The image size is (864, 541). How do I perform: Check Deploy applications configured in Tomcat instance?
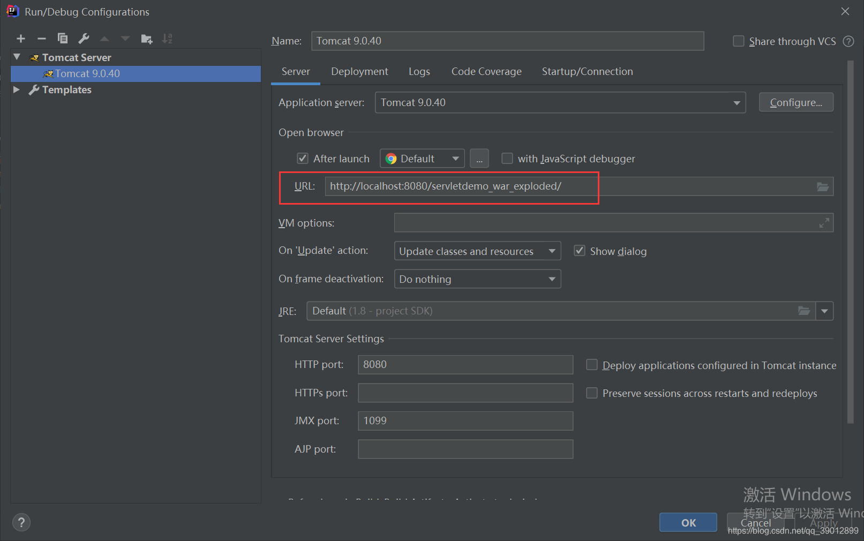(x=592, y=365)
